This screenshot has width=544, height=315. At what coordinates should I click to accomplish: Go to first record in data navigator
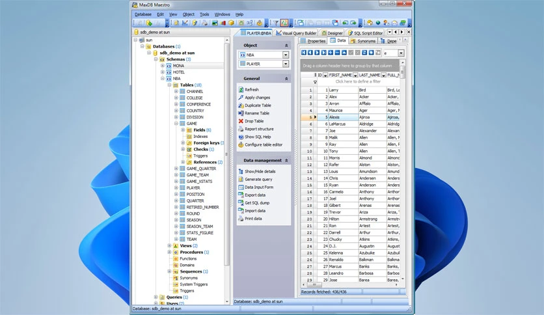[x=304, y=52]
